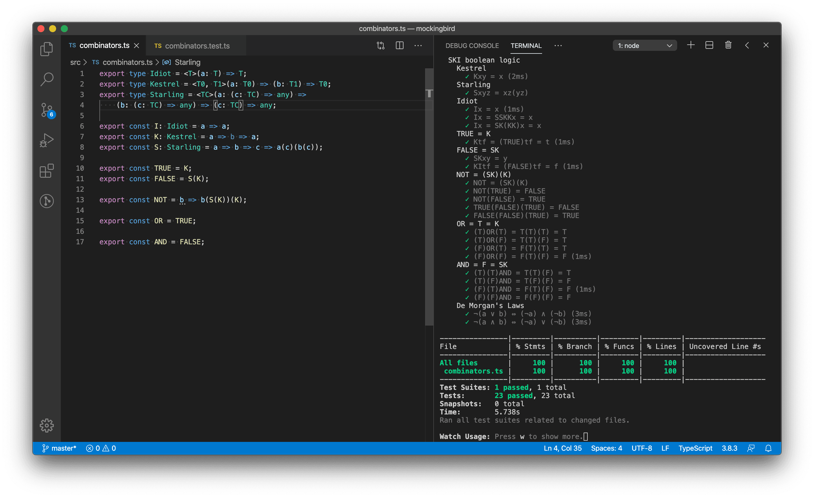
Task: Select the 1: node terminal dropdown
Action: [x=644, y=46]
